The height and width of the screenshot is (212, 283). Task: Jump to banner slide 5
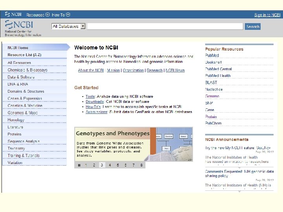click(x=118, y=165)
